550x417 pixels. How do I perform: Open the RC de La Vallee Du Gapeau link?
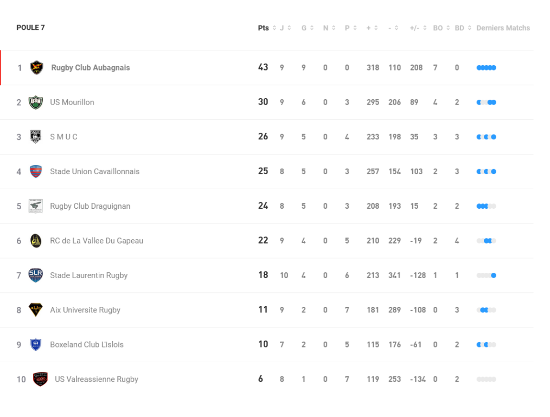(x=97, y=241)
